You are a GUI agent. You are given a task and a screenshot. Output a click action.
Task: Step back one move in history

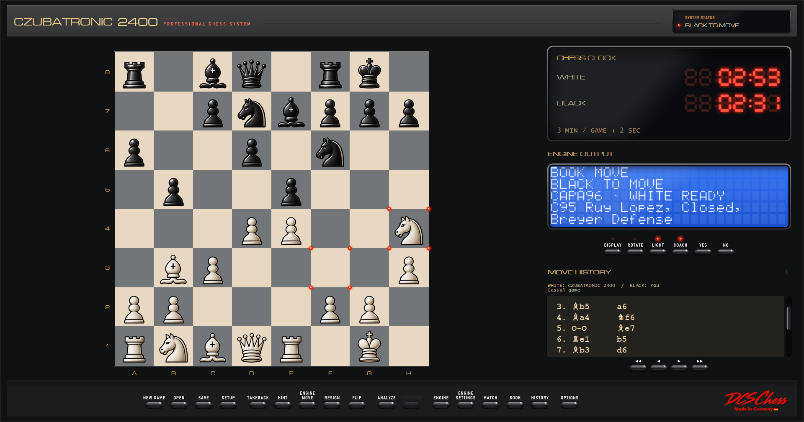coord(659,368)
